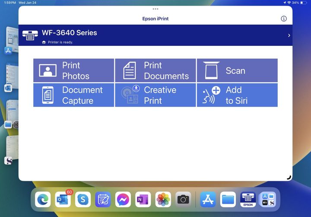Tap the Epson iPrint title text
This screenshot has height=217, width=311.
tap(155, 19)
